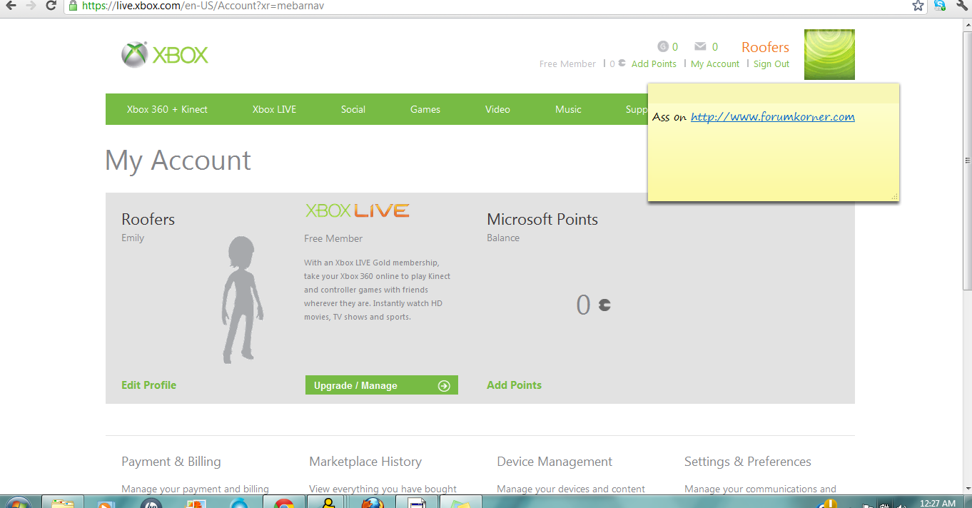The height and width of the screenshot is (508, 972).
Task: Click the large 0 points balance
Action: 583,305
